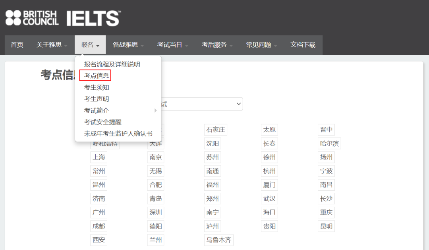429x250 pixels.
Task: Choose the 徐州 test city
Action: [x=269, y=157]
